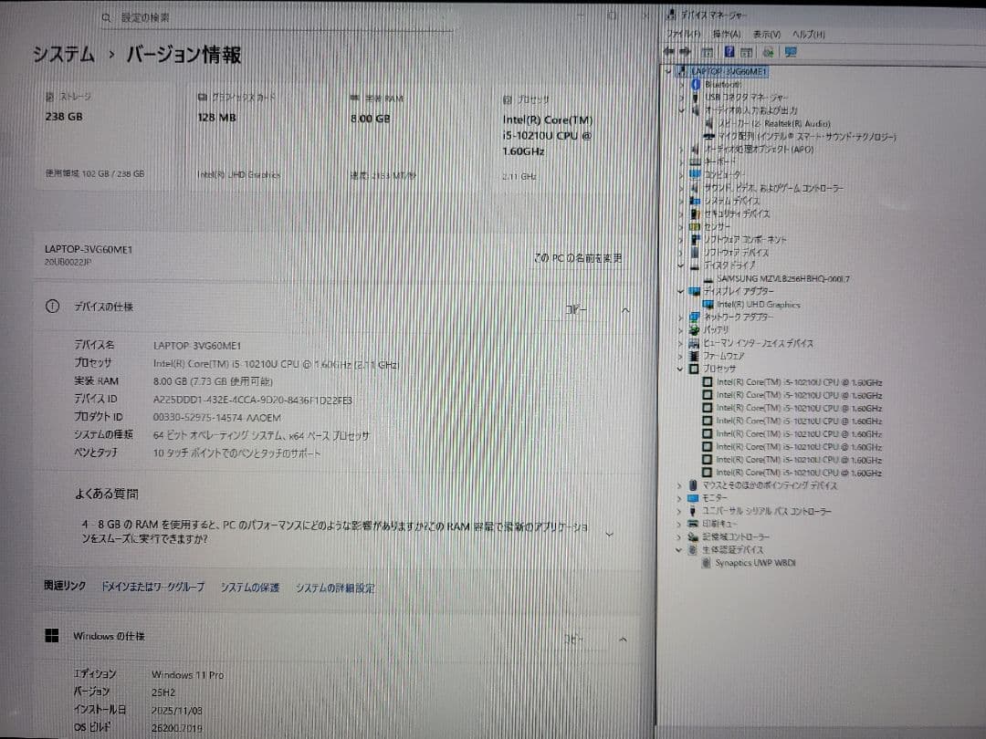Click the プロセッサ icon in the specs tile

pos(509,98)
